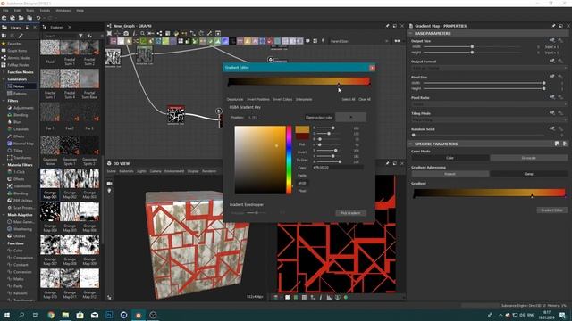Select the Fur 1 noise thumbnail
This screenshot has width=572, height=321.
[x=50, y=111]
